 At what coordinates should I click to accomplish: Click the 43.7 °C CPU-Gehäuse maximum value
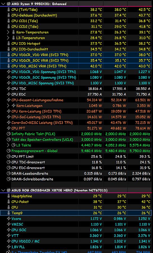click(x=145, y=15)
